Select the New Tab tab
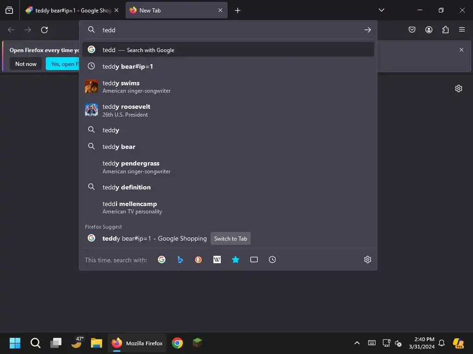Screen dimensions: 473x354 point(176,10)
